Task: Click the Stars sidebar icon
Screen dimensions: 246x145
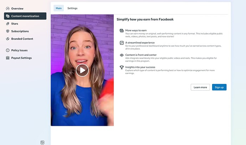Action: pos(8,23)
